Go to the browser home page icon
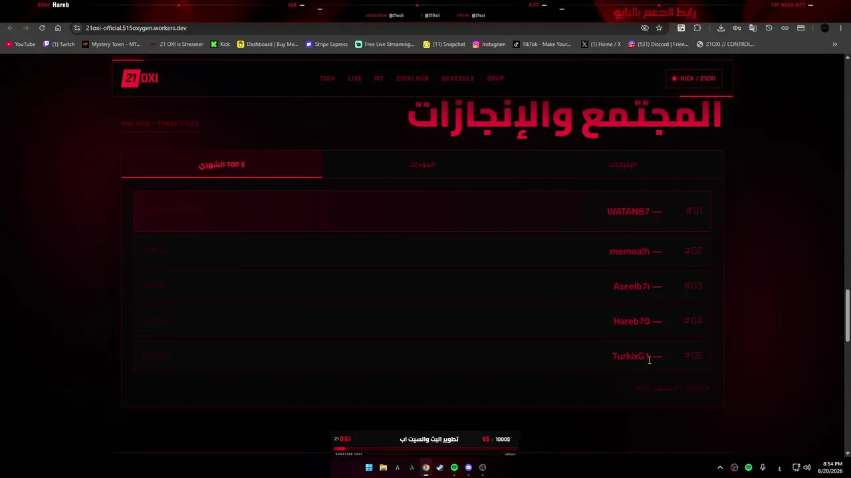 coord(58,28)
